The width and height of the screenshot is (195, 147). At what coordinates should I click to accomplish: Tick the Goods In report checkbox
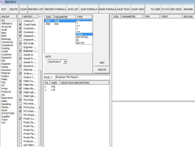(20, 55)
